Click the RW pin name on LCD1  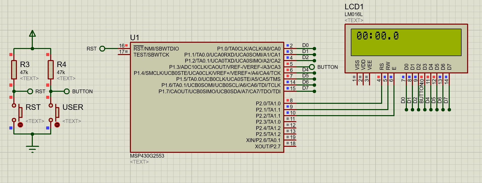click(x=388, y=66)
